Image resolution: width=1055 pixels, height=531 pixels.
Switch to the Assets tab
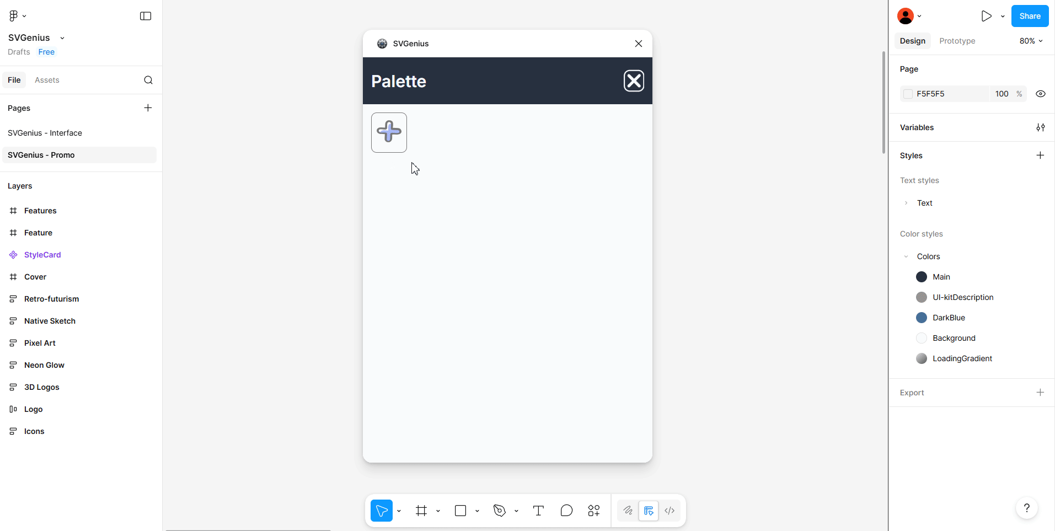(x=47, y=80)
